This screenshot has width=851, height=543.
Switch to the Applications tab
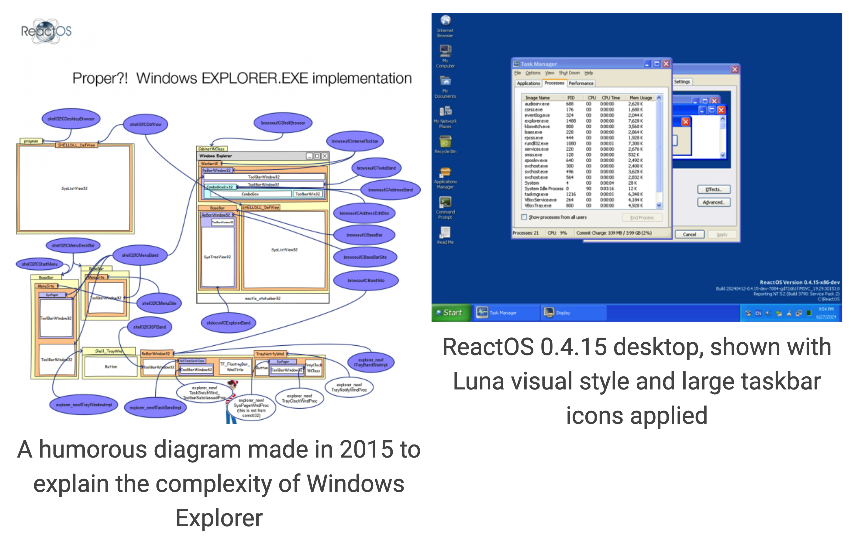coord(529,83)
